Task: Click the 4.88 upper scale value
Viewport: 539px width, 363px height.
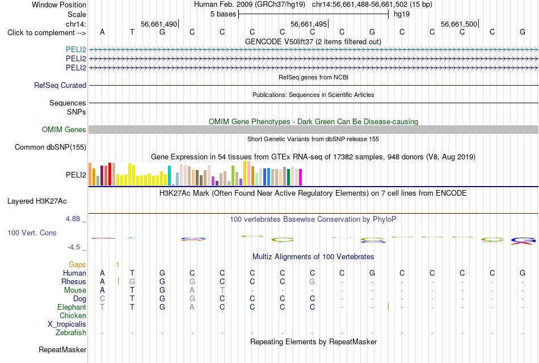Action: pos(73,218)
